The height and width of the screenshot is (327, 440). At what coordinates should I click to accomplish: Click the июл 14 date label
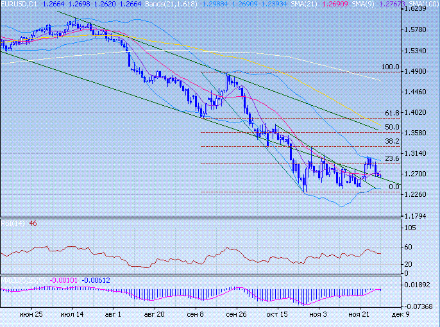point(71,315)
